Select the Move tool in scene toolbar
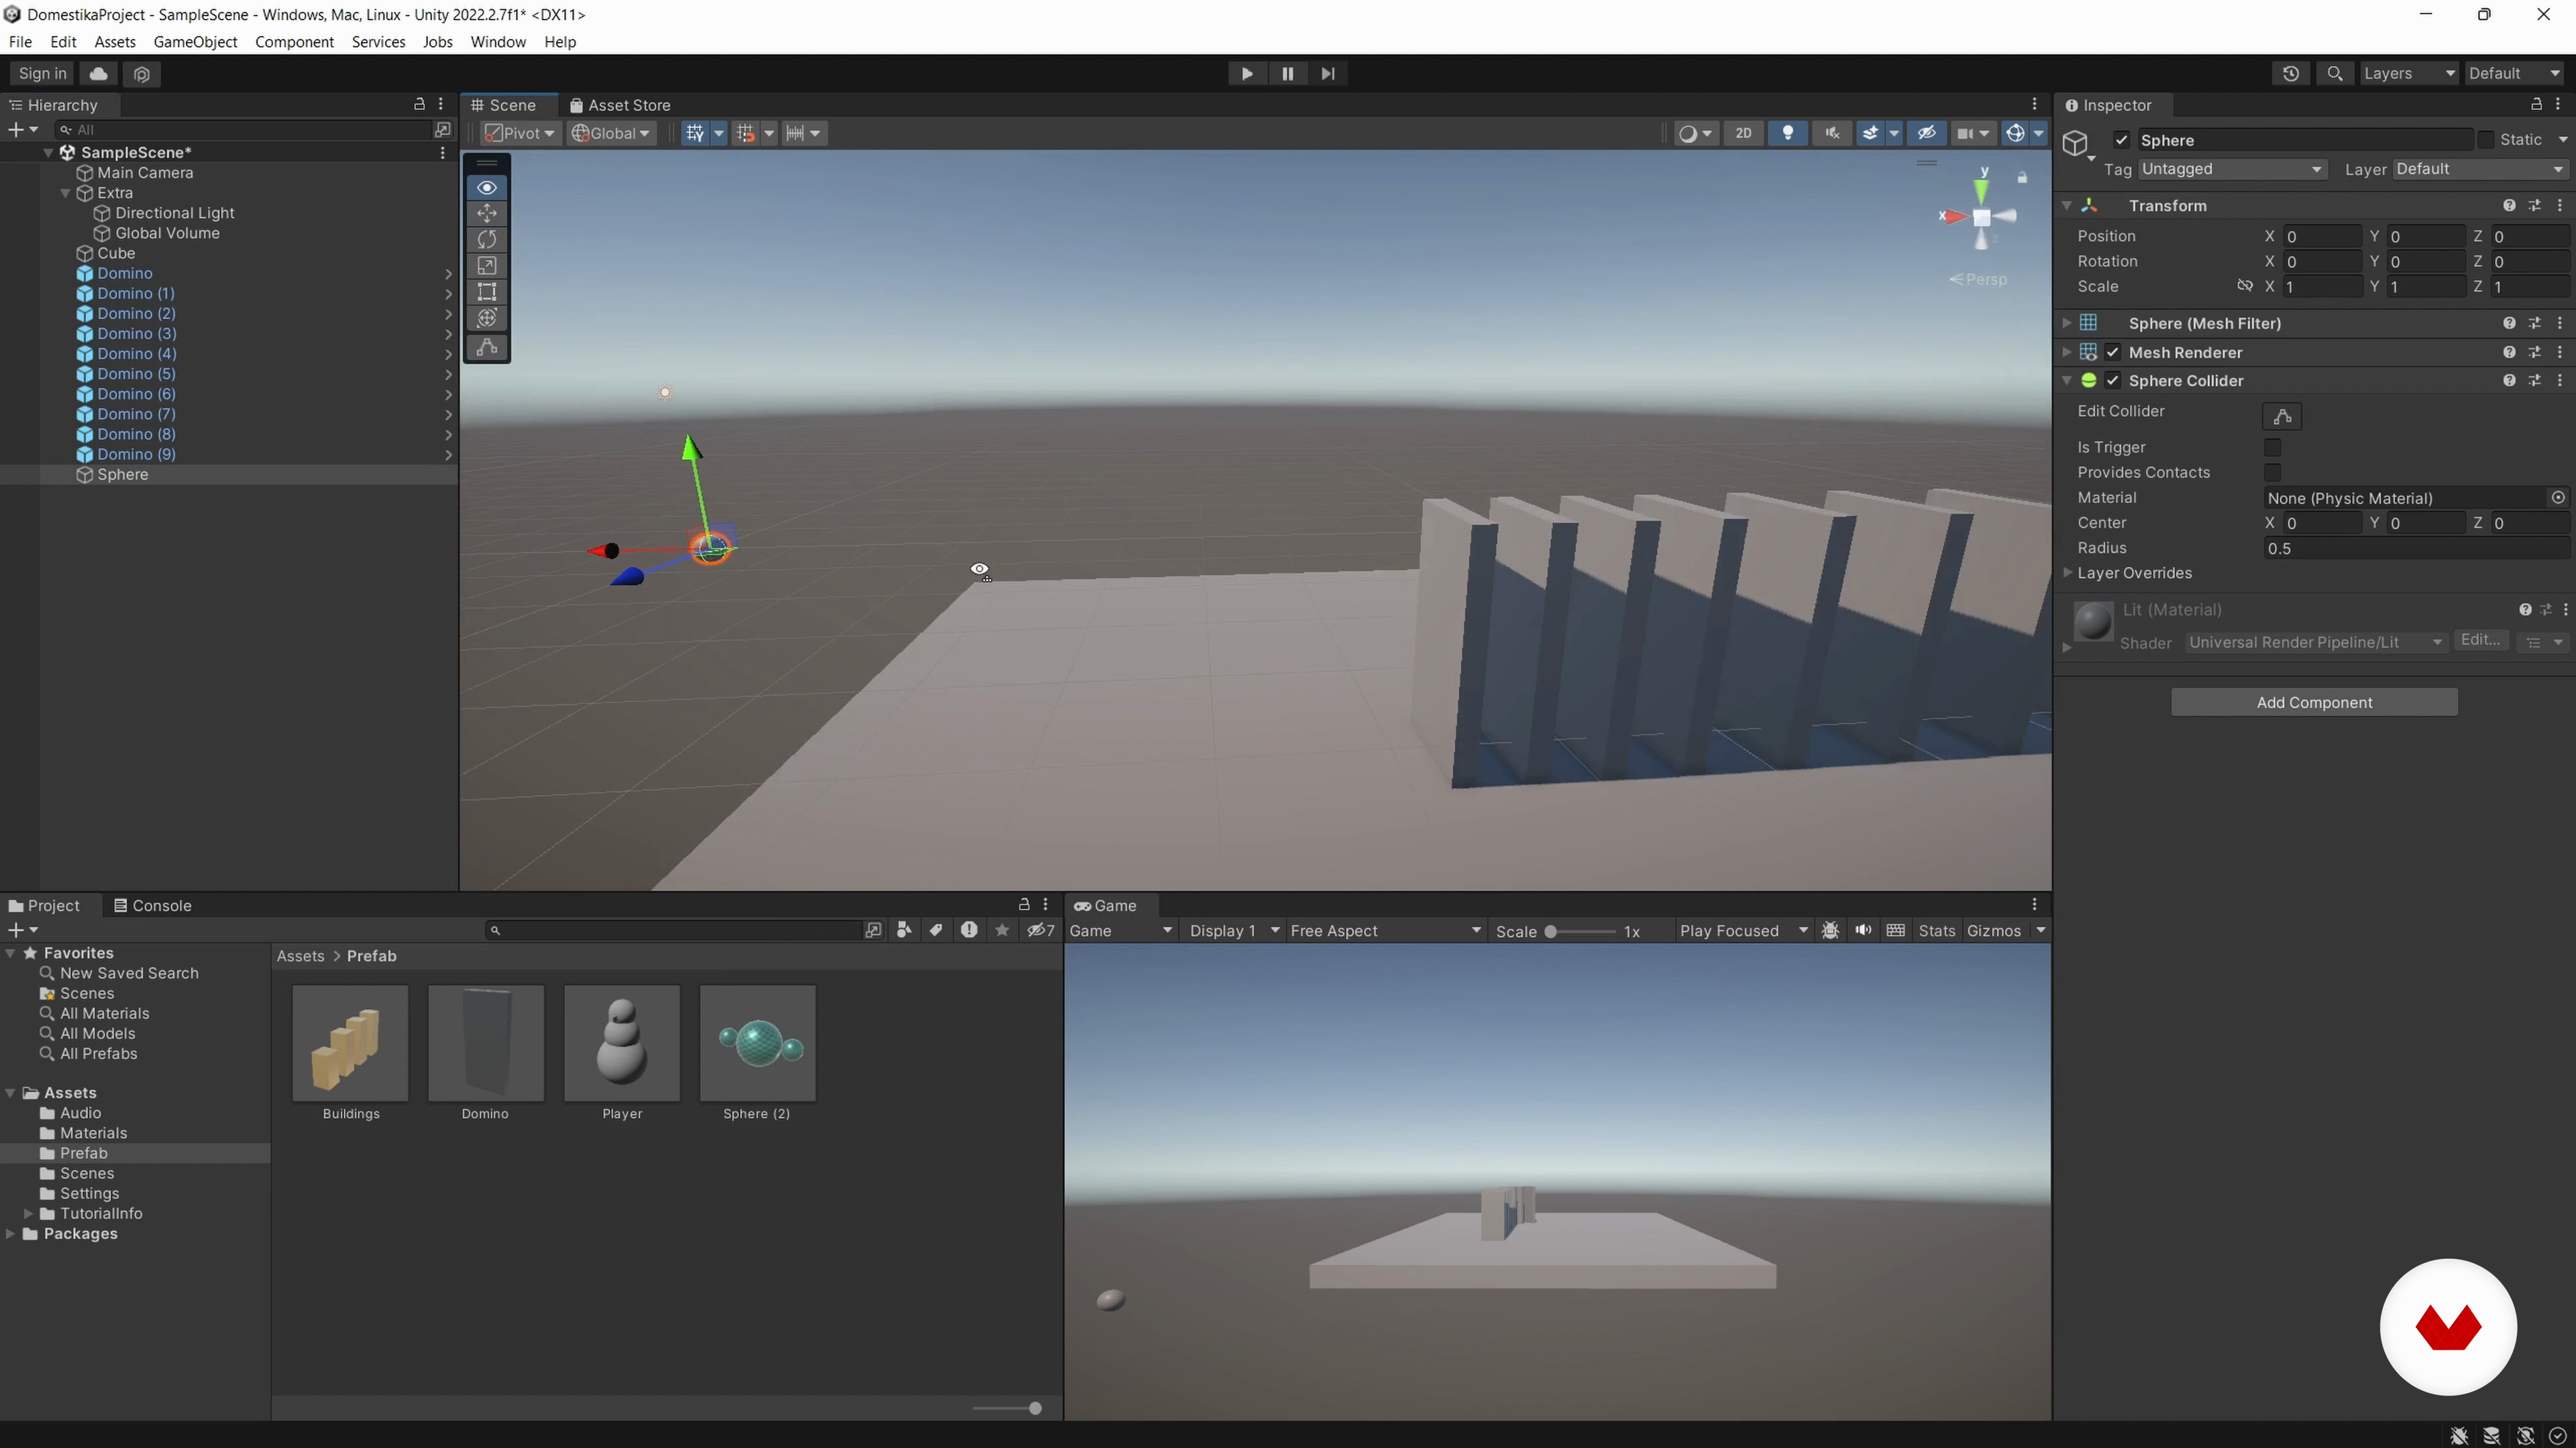Screen dimensions: 2576x1448 [487, 213]
